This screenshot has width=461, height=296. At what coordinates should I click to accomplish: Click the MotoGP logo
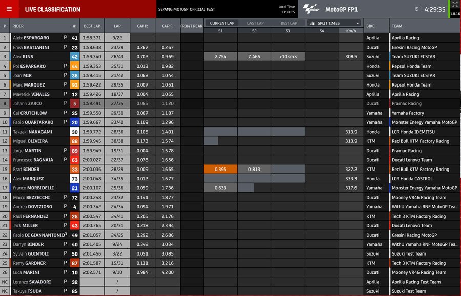pyautogui.click(x=312, y=9)
